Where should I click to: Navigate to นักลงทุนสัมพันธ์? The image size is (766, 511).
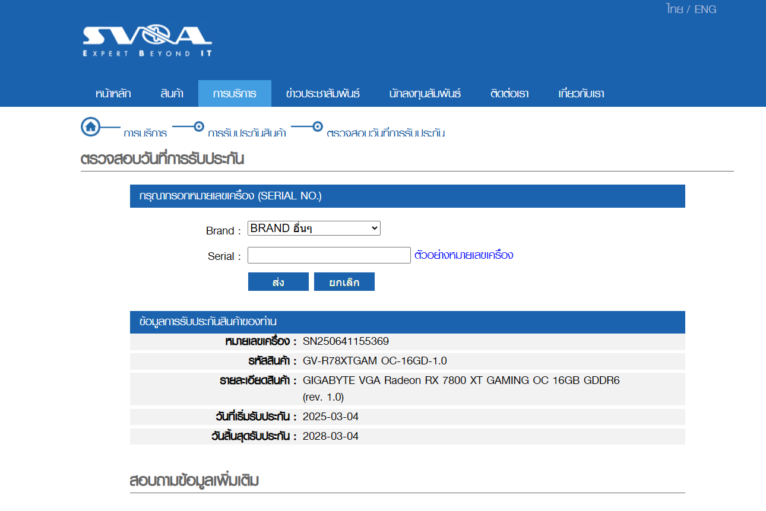425,94
